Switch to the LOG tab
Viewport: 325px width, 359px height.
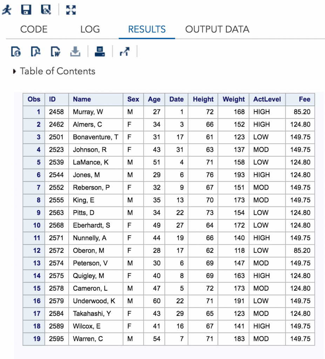click(90, 29)
